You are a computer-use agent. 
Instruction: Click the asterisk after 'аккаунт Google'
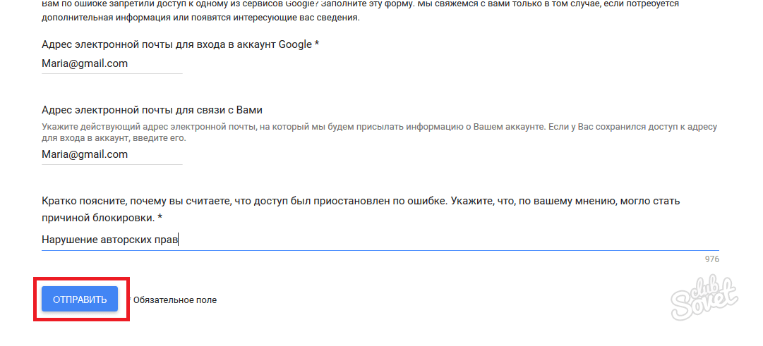[x=317, y=44]
